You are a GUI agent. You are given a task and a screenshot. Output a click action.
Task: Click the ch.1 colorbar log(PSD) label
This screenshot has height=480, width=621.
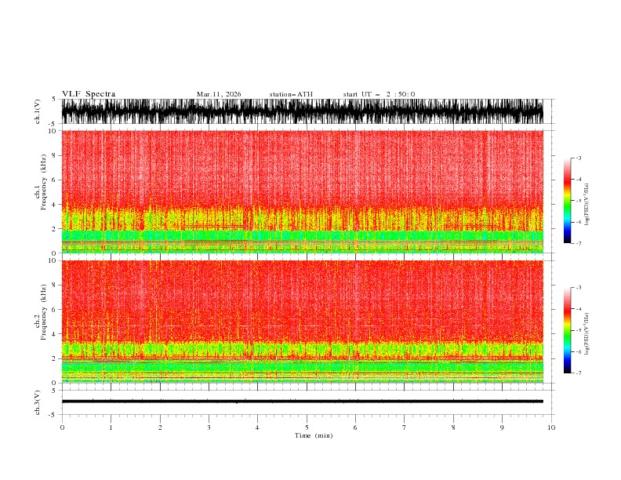coord(587,205)
